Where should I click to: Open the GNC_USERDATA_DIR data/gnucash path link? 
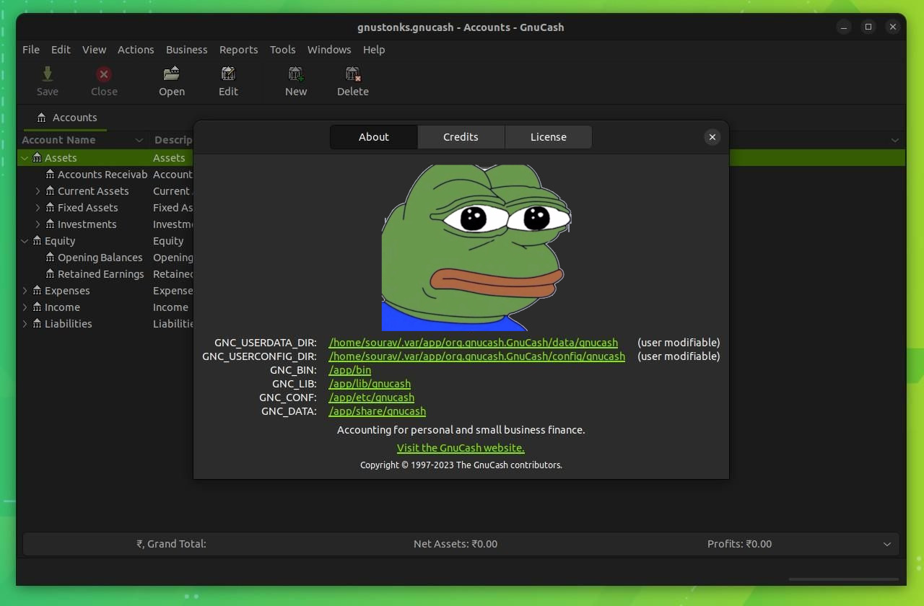point(474,343)
